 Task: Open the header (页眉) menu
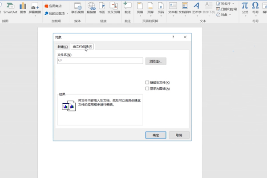140,8
